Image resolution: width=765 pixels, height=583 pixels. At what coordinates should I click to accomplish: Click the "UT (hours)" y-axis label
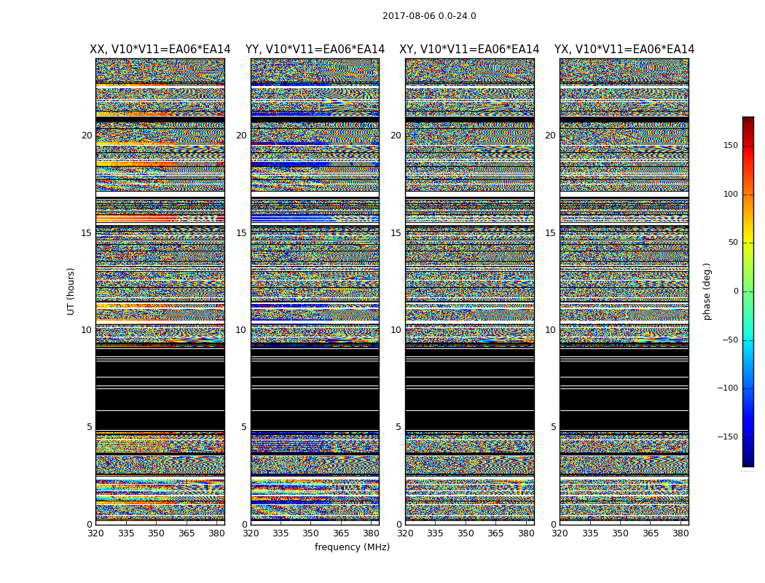point(71,291)
